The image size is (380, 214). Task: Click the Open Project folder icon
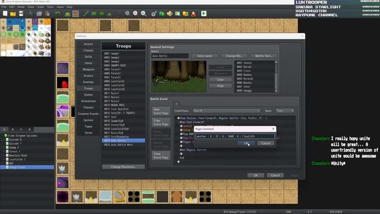pos(13,14)
